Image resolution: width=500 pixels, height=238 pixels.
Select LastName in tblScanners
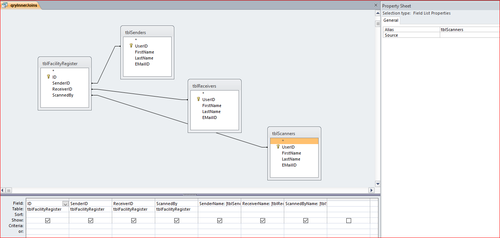coord(291,159)
